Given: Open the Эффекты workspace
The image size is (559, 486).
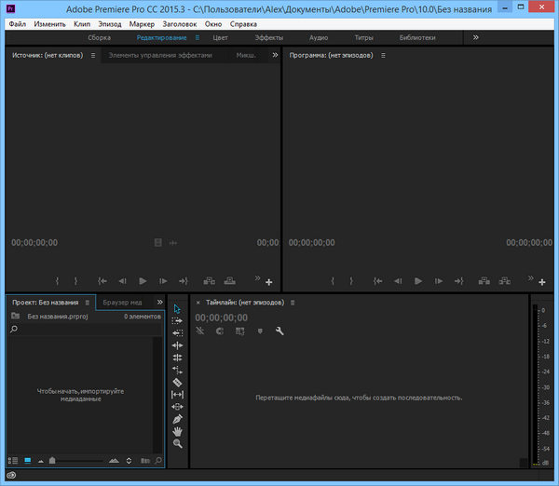Looking at the screenshot, I should pos(269,38).
